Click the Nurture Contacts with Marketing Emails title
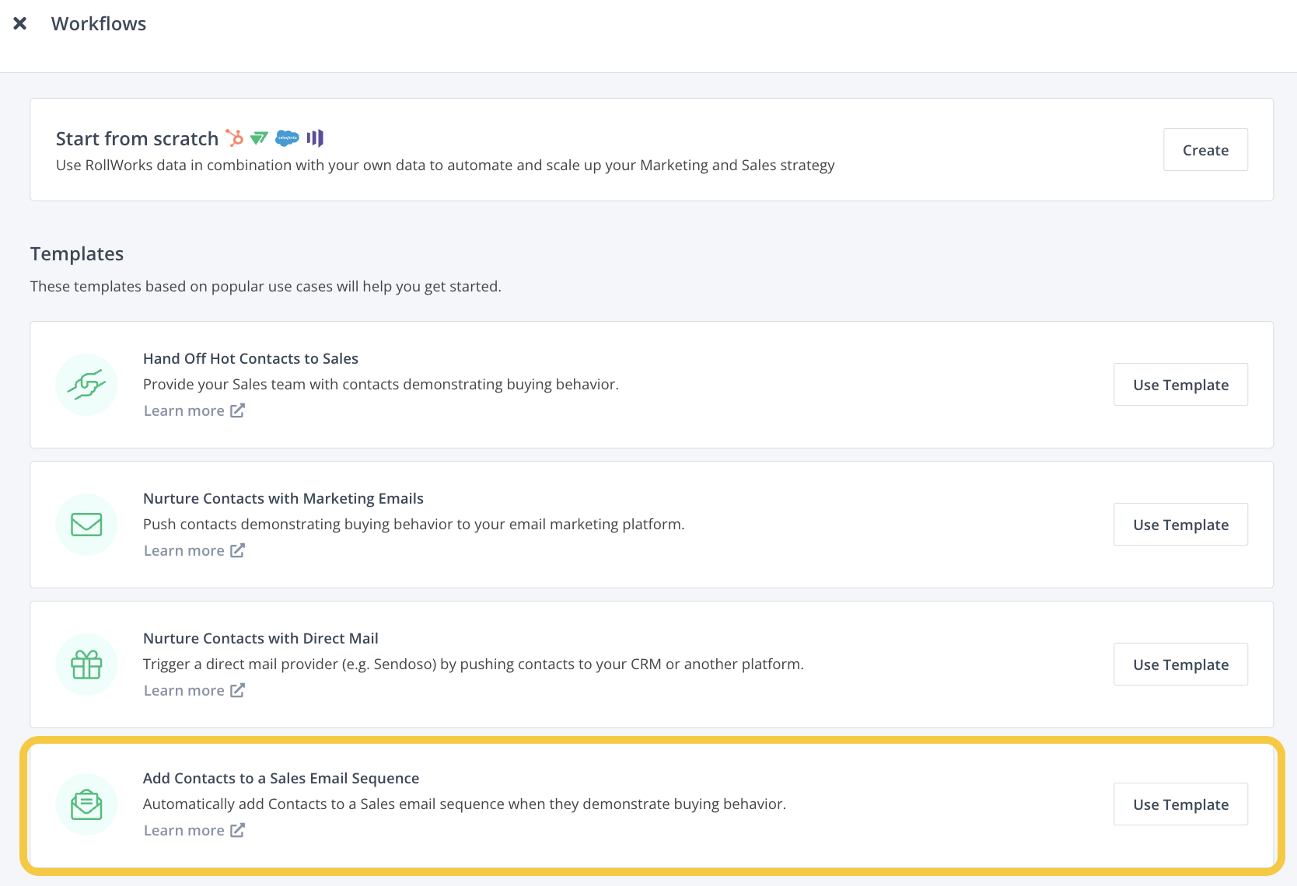Viewport: 1297px width, 886px height. tap(283, 498)
